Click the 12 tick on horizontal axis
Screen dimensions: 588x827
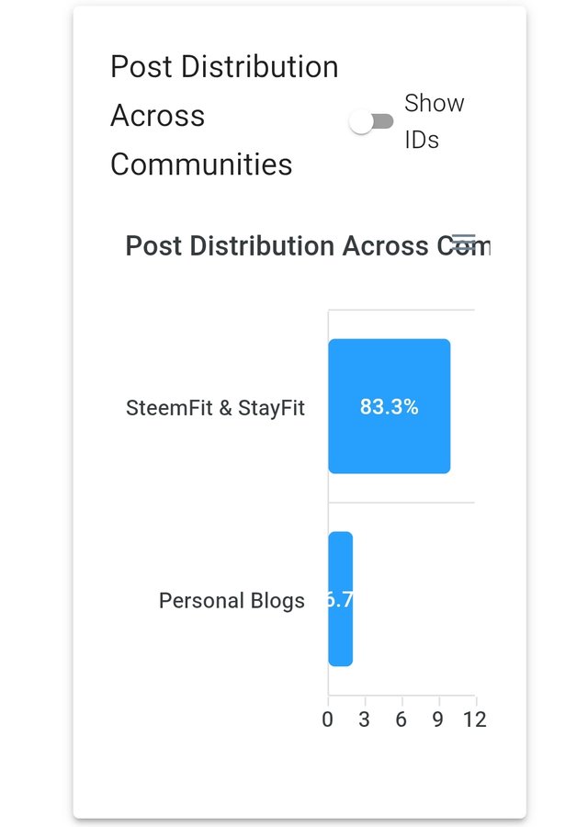(475, 719)
